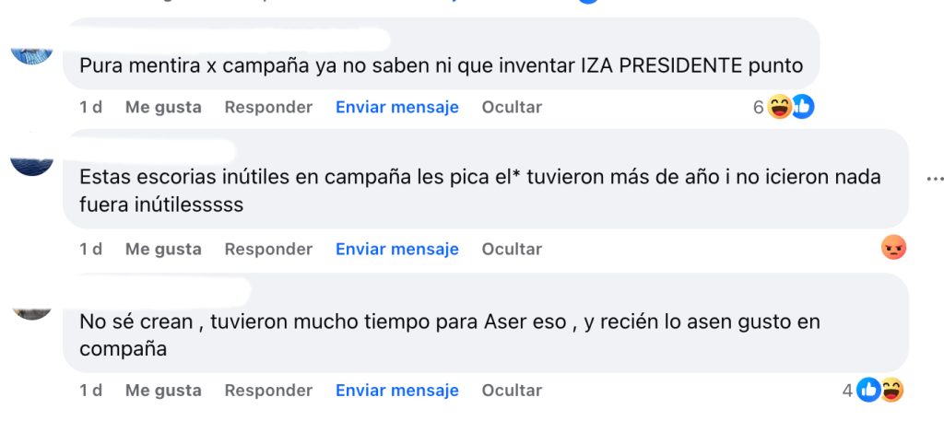Screen dimensions: 944x444
Task: Click Enviar mensaje under the second comment
Action: (396, 249)
